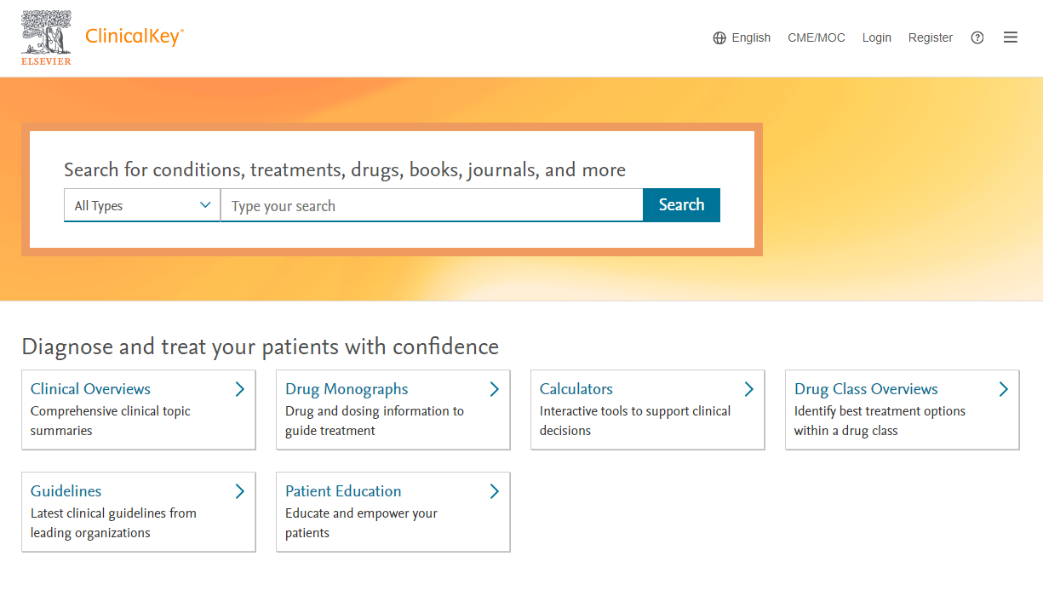Click the Drug Monographs arrow chevron
Screen dimensions: 1043x596
tap(495, 389)
